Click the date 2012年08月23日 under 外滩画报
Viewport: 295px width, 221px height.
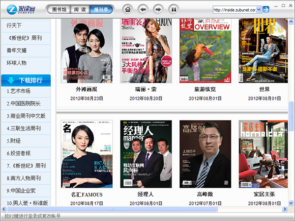tap(87, 98)
